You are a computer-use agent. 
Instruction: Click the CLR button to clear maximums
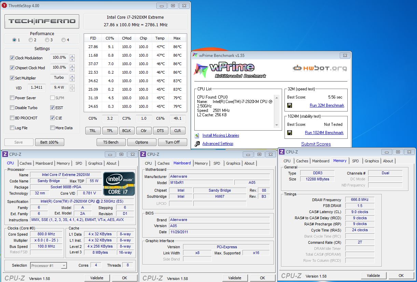point(178,131)
